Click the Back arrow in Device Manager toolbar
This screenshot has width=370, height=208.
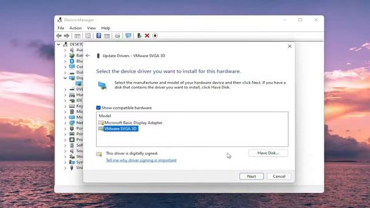[59, 36]
